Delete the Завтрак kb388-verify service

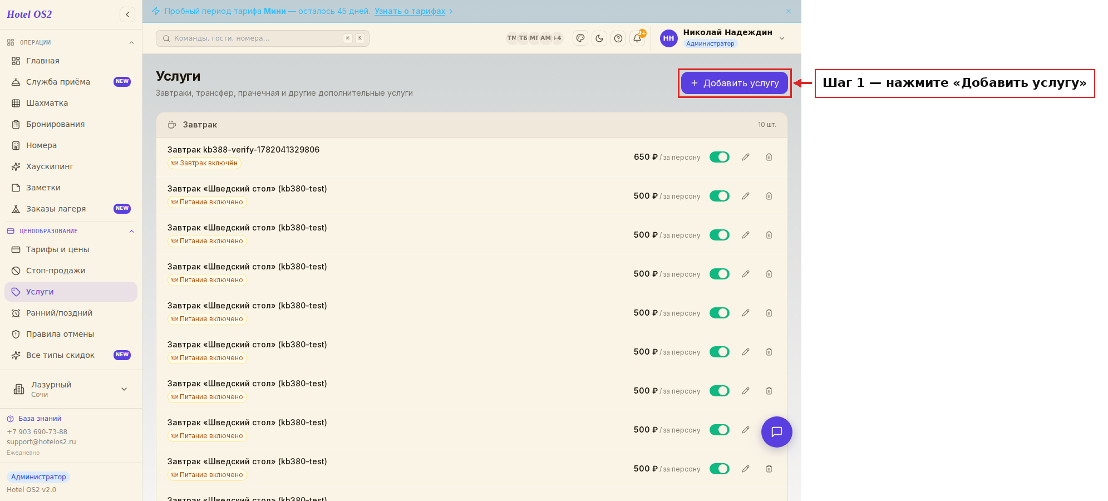pyautogui.click(x=769, y=157)
